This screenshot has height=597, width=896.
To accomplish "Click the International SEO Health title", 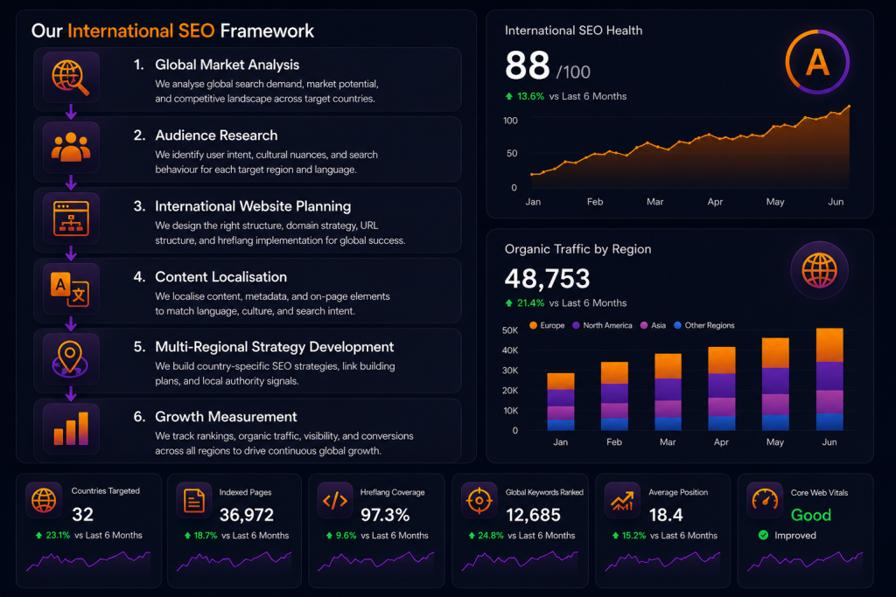I will point(573,31).
